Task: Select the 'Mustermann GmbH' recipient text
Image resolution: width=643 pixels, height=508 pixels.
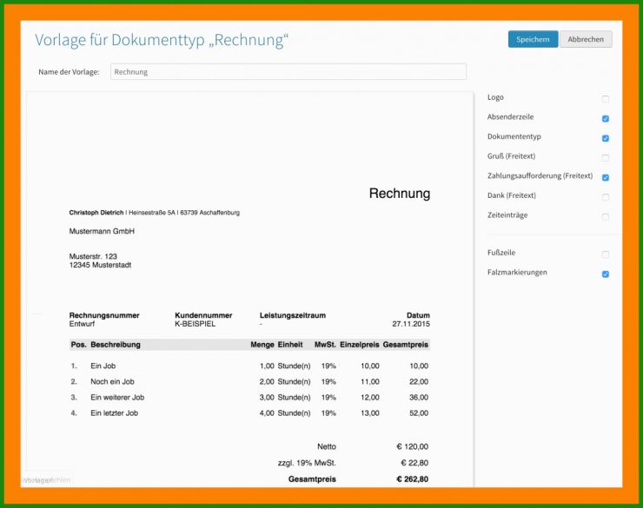Action: coord(102,231)
